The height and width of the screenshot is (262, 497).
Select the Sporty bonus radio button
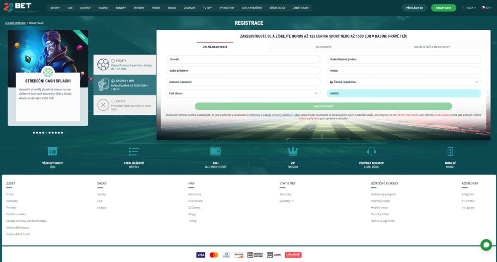tap(113, 61)
